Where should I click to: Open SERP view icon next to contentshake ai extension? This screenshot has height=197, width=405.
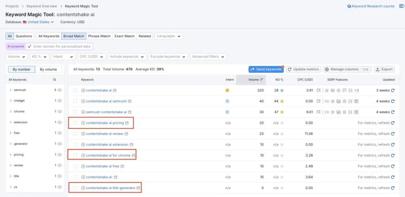tap(131, 144)
